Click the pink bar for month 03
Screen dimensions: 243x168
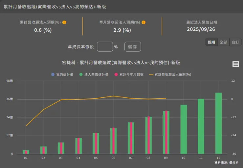61,148
